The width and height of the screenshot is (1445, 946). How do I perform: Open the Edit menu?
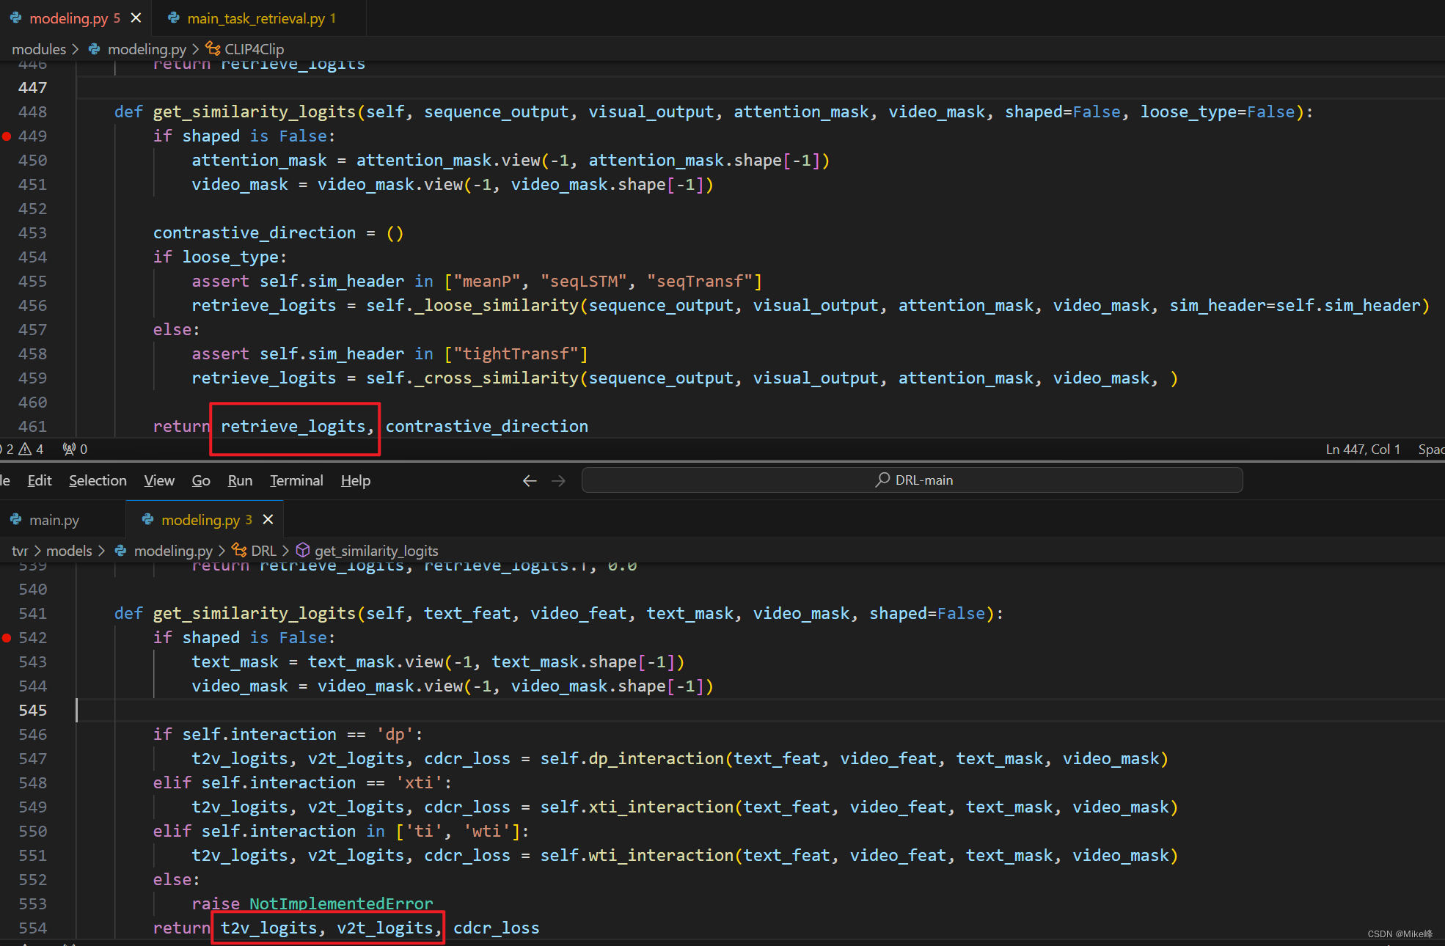pos(39,480)
